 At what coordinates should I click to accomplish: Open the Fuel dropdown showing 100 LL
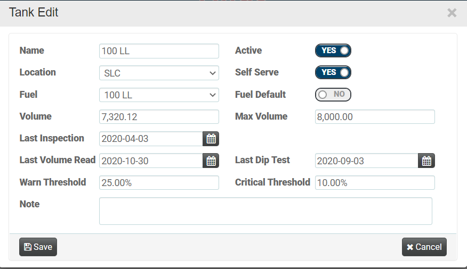(x=159, y=95)
